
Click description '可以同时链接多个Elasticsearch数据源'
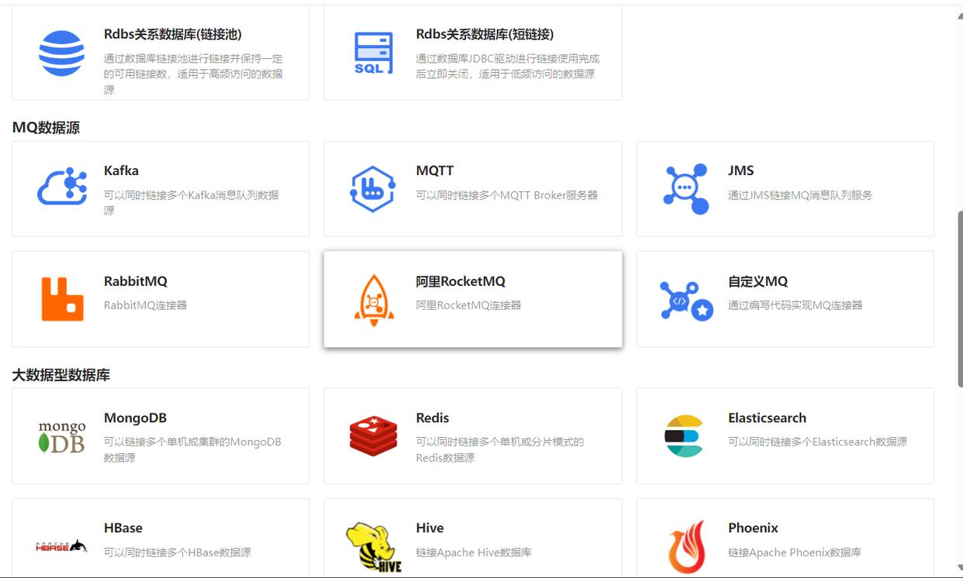pyautogui.click(x=817, y=442)
